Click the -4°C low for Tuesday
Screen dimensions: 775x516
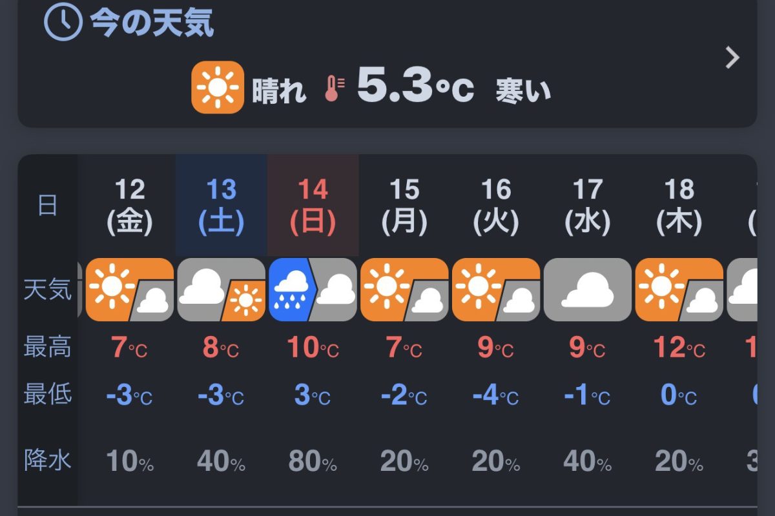tap(496, 395)
